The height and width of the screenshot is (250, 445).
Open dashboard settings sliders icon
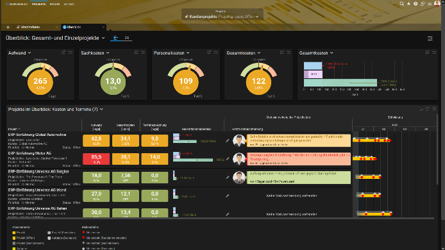click(430, 38)
